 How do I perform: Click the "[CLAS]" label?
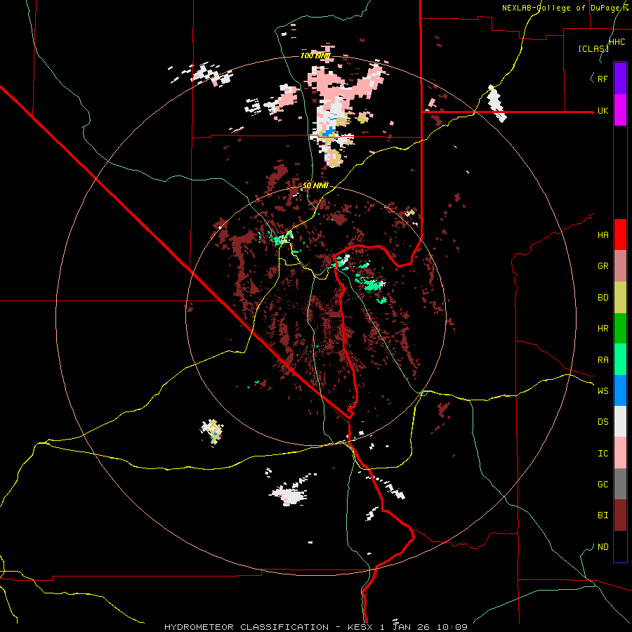(593, 48)
